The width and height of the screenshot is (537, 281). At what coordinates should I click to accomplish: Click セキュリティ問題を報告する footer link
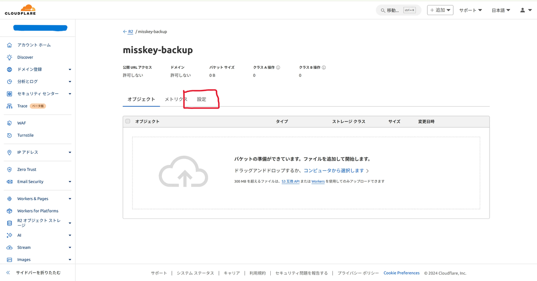pyautogui.click(x=302, y=273)
